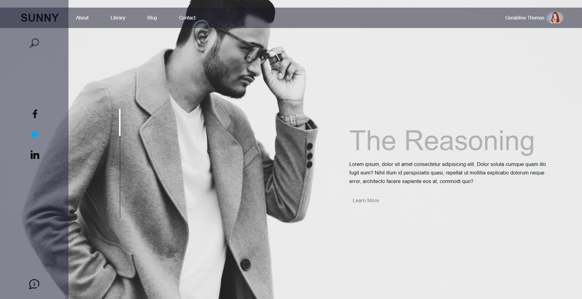Navigate to the Blog section
582x299 pixels.
[x=152, y=18]
